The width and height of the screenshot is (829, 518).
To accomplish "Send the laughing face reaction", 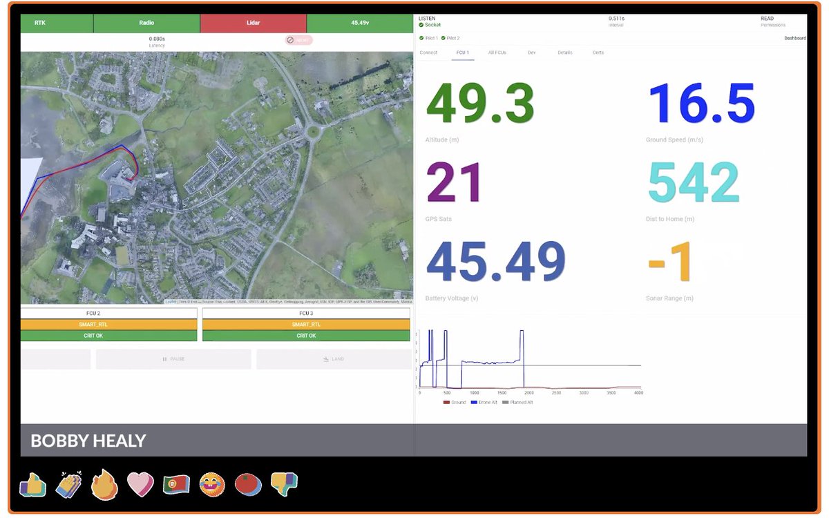I will 212,485.
